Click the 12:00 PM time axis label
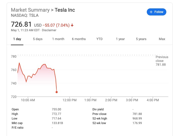 [70, 100]
